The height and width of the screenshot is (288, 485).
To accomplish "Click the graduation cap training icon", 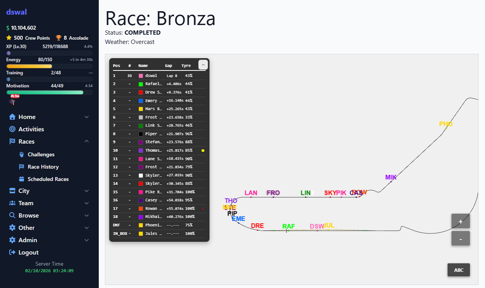I will [12, 102].
